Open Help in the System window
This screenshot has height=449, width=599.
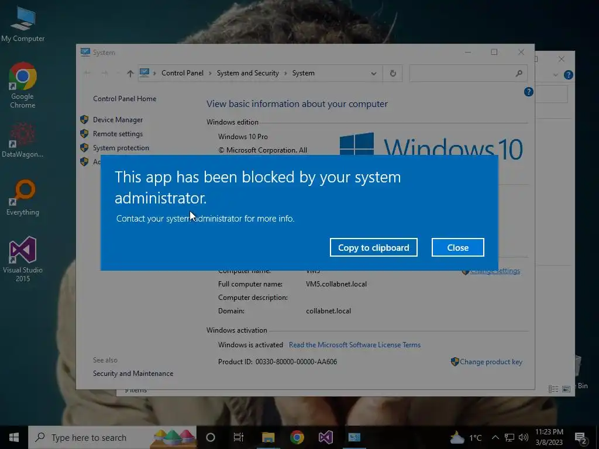coord(528,92)
